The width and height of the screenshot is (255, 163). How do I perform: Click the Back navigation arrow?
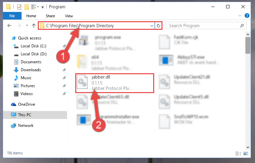[x=9, y=26]
